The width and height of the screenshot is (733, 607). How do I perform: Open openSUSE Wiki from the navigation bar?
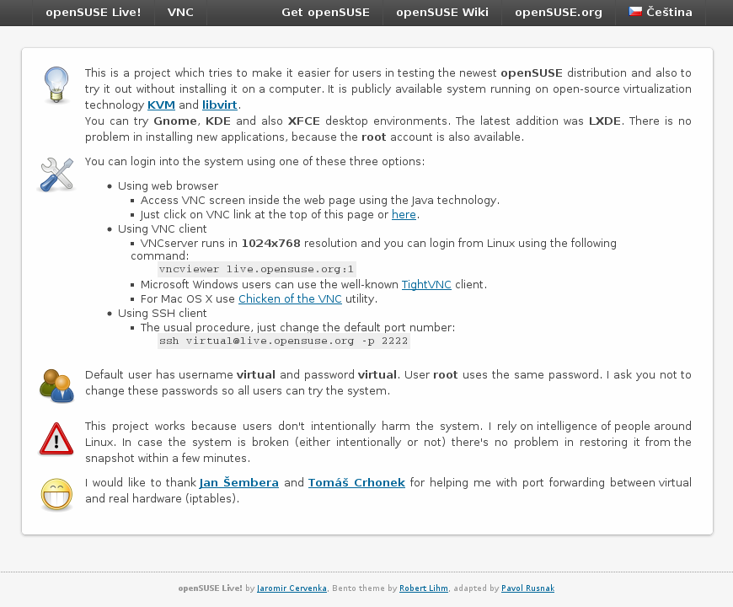(x=442, y=13)
